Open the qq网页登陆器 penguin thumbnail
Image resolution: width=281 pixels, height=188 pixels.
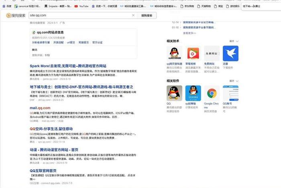point(174,53)
